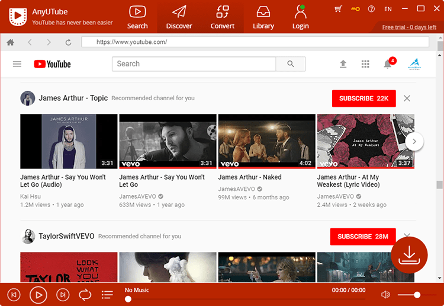Mute the player with the speaker icon
This screenshot has width=444, height=306.
click(x=385, y=295)
